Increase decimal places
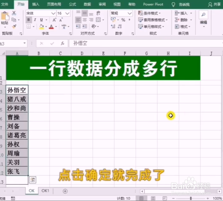This screenshot has width=223, height=201. [113, 27]
